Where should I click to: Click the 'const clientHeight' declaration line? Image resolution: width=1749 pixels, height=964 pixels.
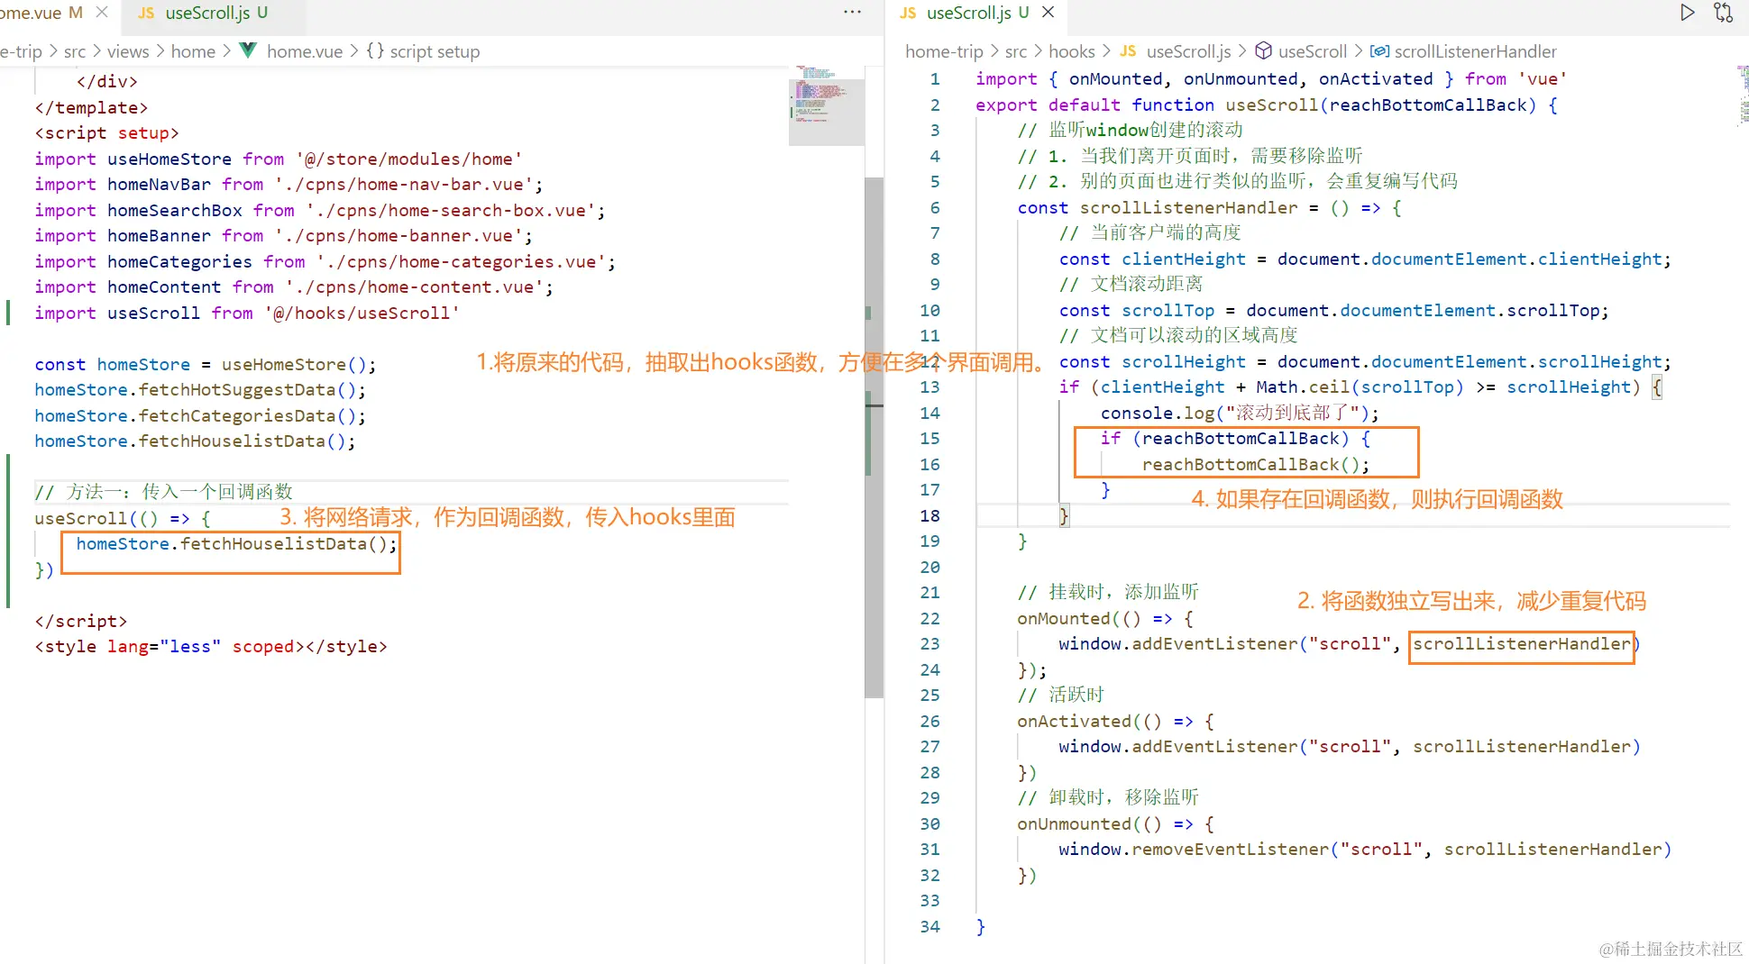click(1365, 259)
